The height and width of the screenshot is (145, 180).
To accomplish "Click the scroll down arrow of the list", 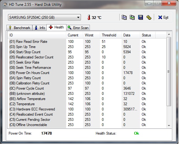I will [169, 126].
